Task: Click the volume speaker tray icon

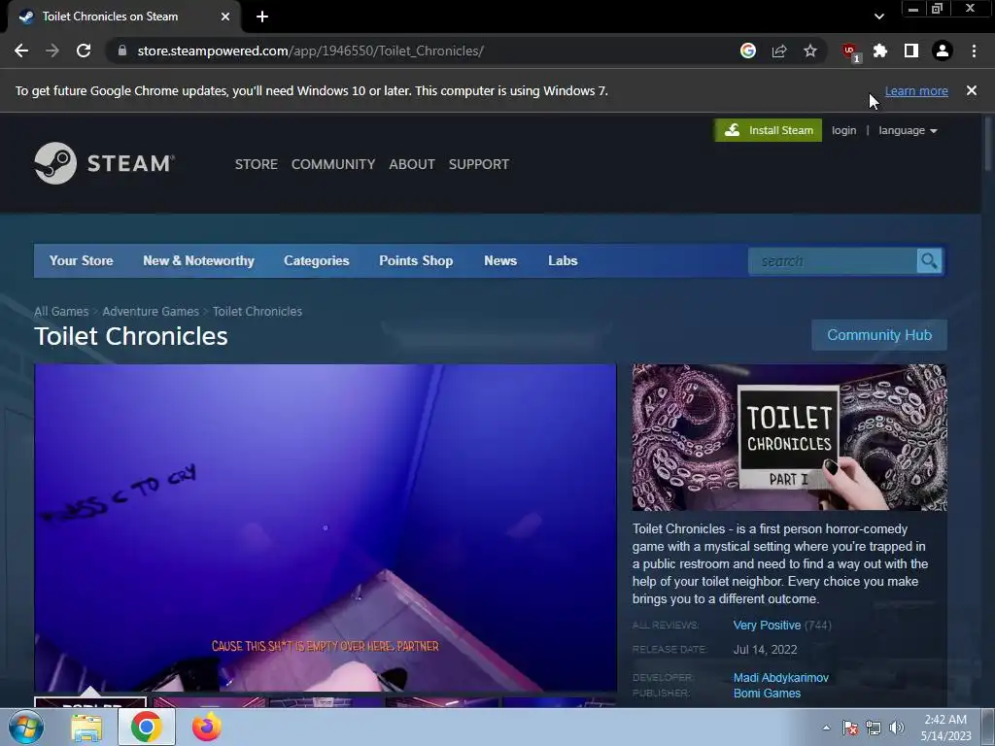Action: tap(896, 728)
